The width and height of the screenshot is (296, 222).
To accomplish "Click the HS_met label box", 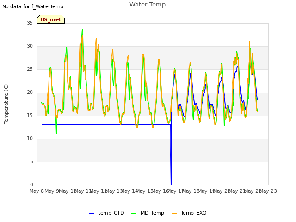I will tap(51, 19).
